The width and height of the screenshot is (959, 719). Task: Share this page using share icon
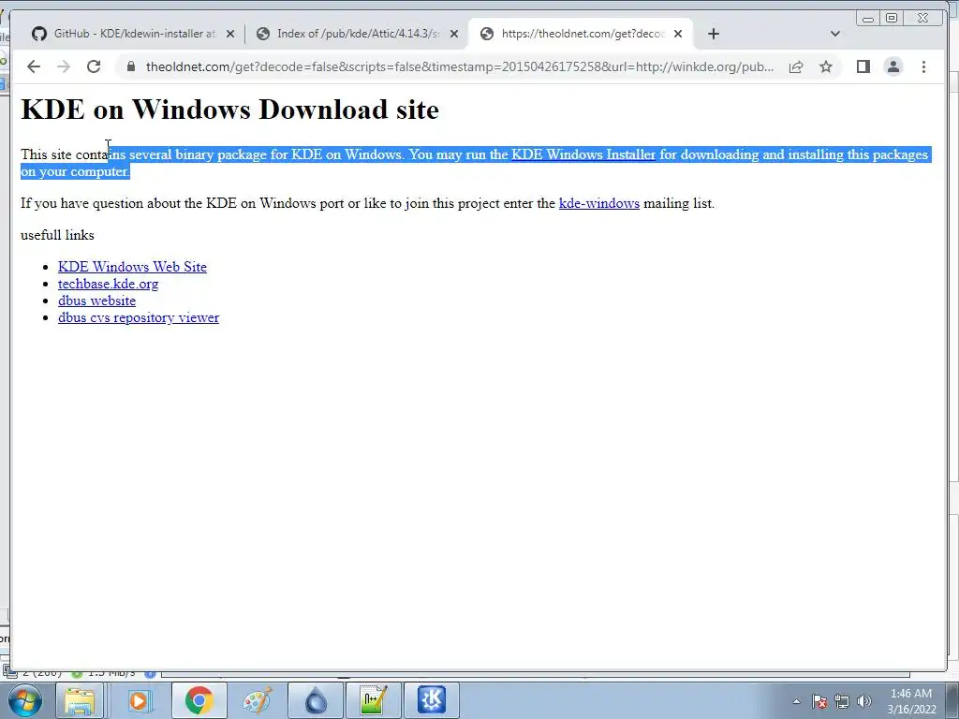coord(796,66)
